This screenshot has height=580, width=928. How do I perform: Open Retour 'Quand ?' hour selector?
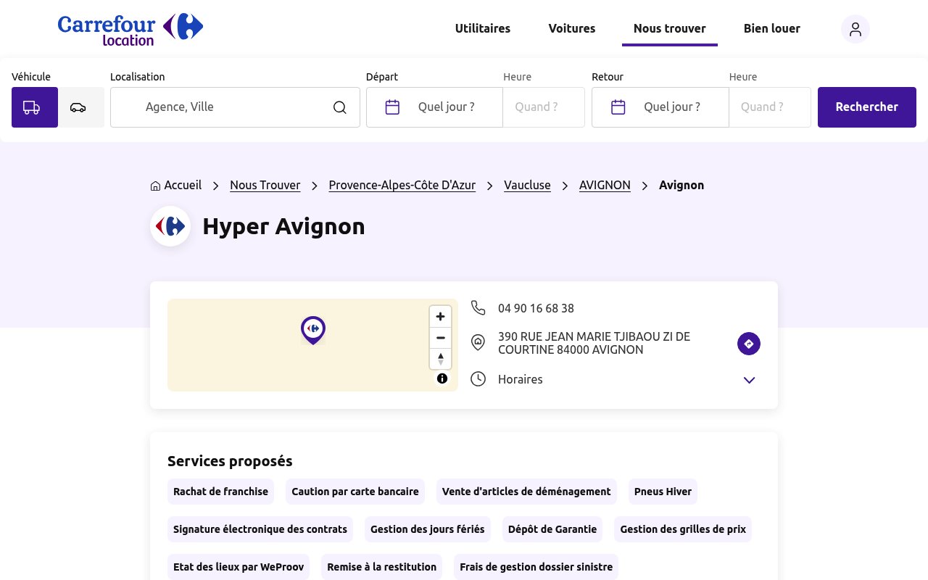click(770, 107)
